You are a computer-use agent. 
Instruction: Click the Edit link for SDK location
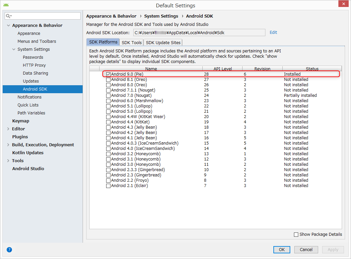coord(273,32)
